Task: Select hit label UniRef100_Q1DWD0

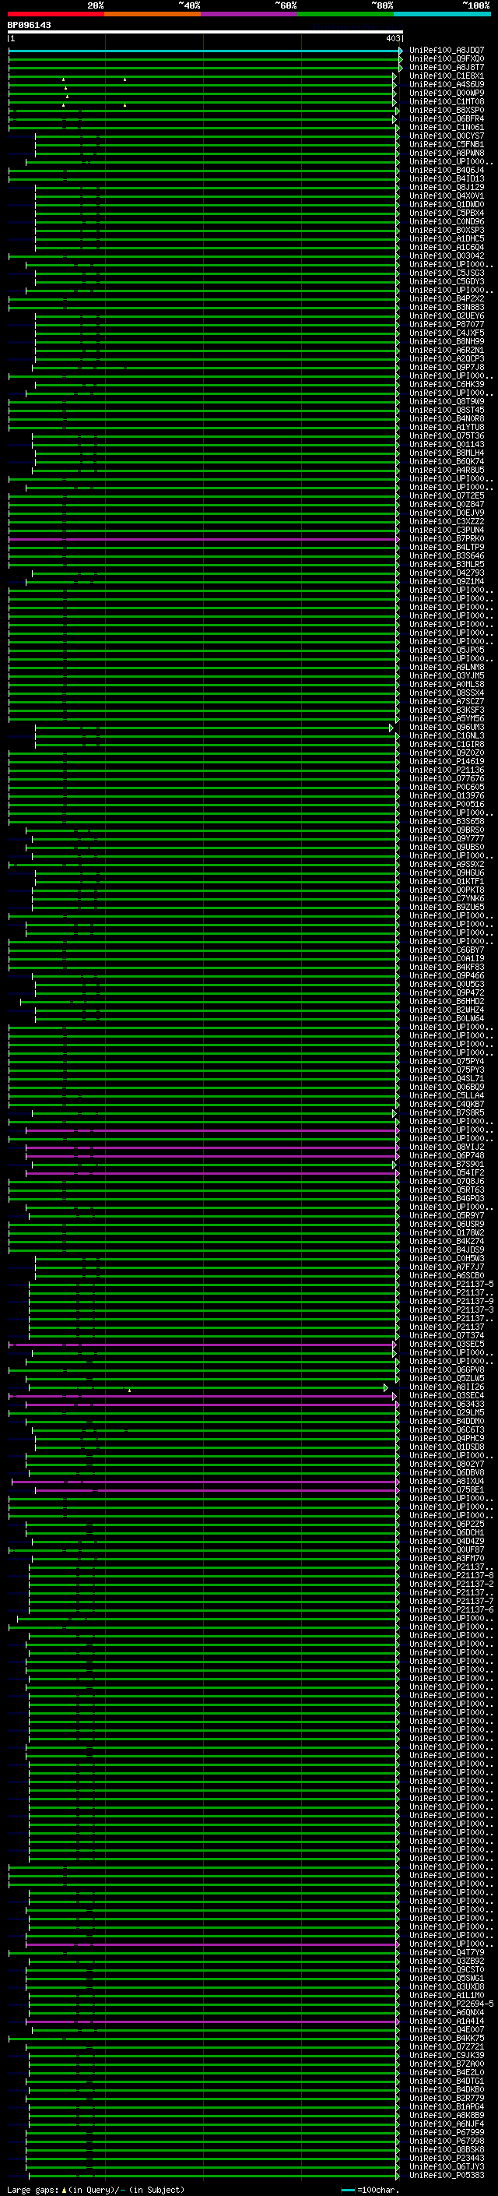Action: (446, 205)
